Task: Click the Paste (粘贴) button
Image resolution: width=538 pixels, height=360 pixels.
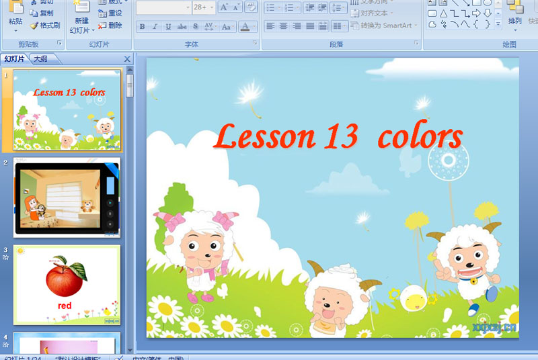Action: pyautogui.click(x=15, y=13)
